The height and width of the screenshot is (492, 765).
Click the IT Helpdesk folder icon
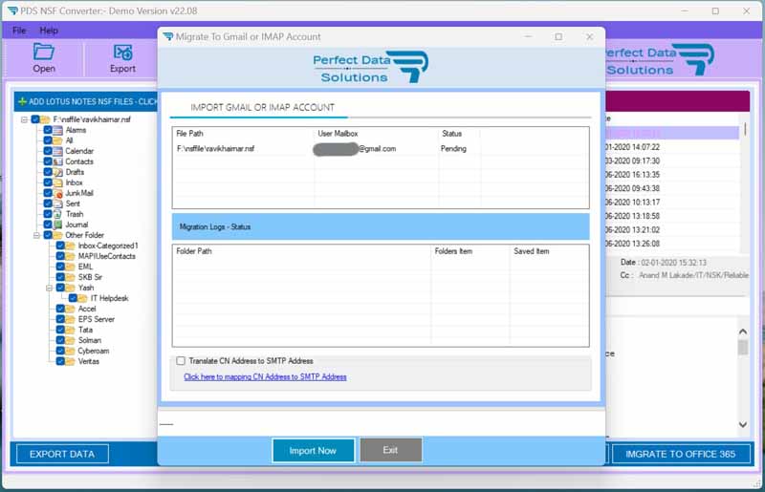click(83, 298)
